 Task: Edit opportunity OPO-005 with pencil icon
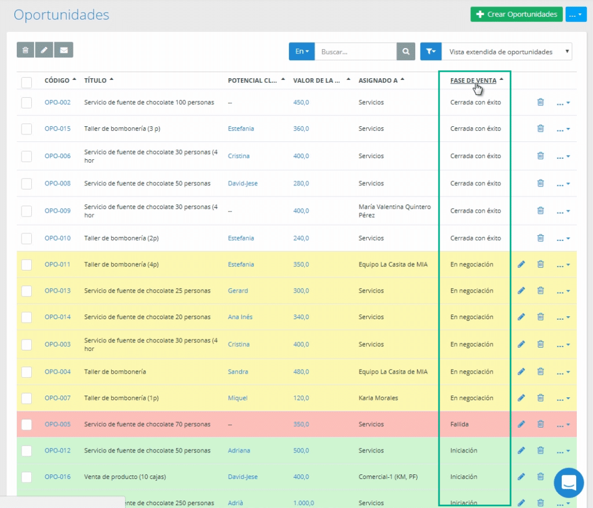521,425
